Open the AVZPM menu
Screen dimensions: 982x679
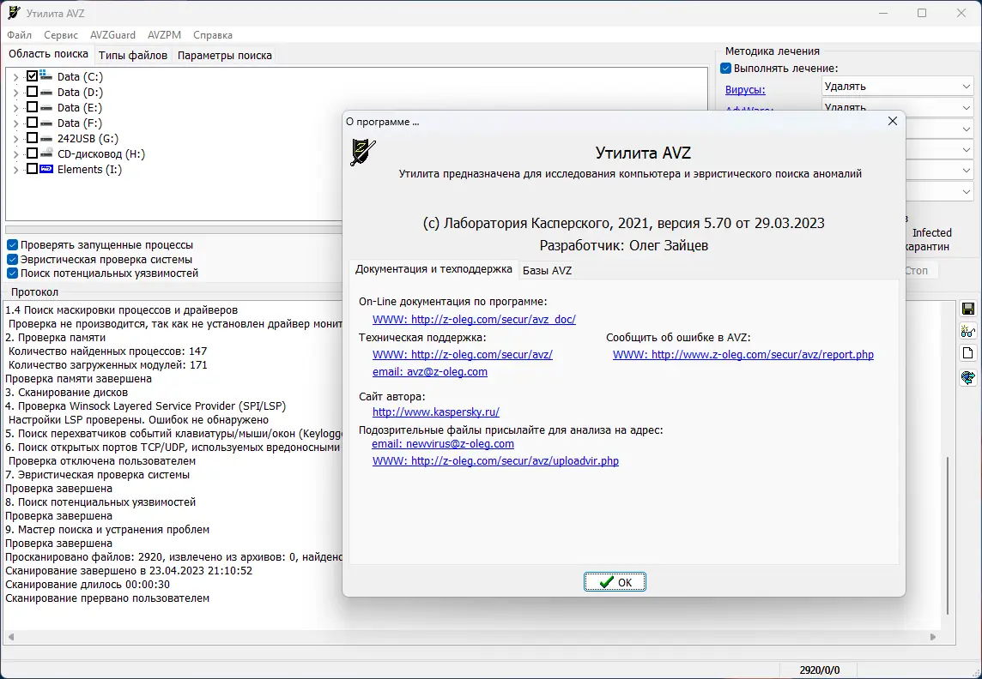(164, 35)
